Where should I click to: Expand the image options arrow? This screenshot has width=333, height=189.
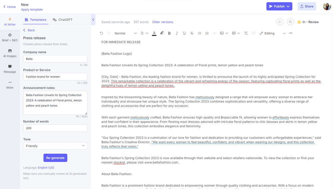[x=226, y=33]
